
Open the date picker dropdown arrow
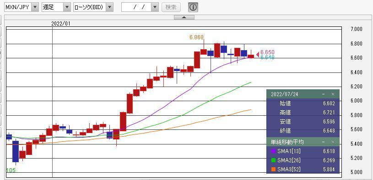coord(155,7)
